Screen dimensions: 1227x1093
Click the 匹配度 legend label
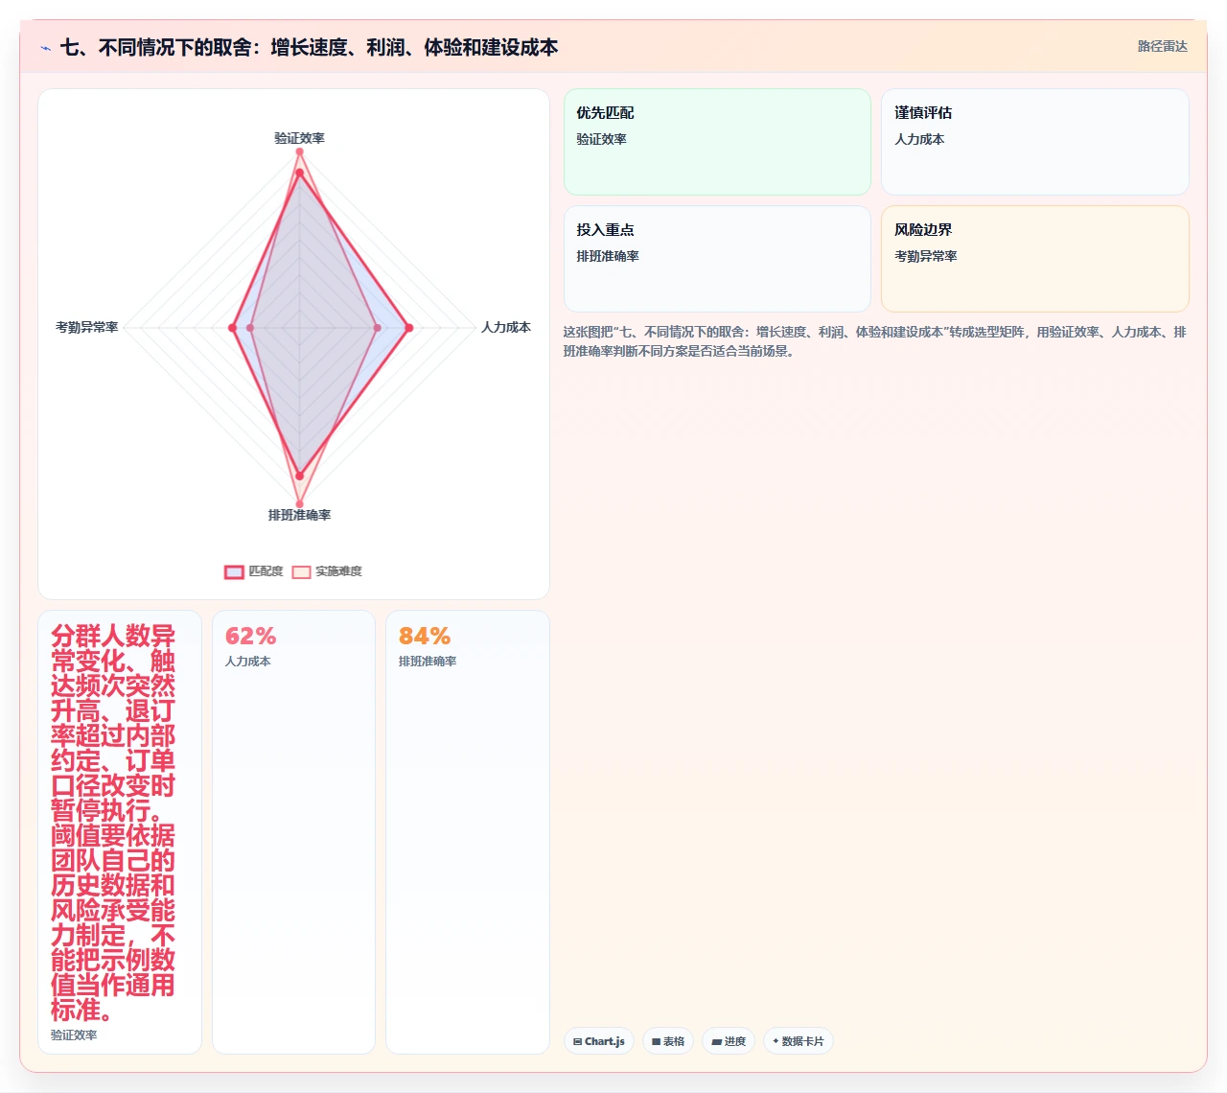click(x=266, y=571)
